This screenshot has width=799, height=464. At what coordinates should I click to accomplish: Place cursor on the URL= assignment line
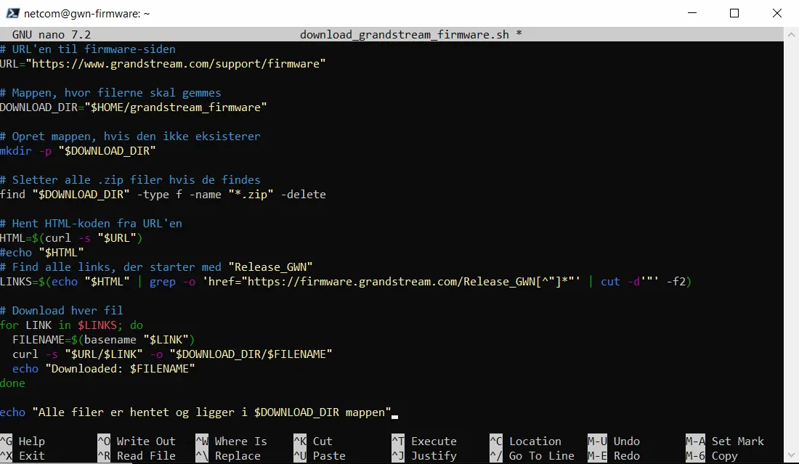pyautogui.click(x=163, y=64)
